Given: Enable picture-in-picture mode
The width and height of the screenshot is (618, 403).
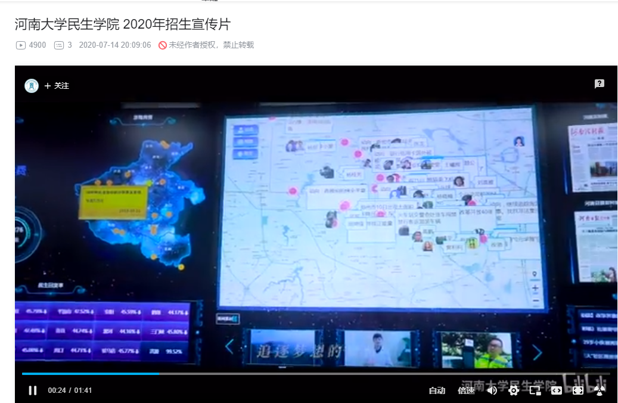Looking at the screenshot, I should pyautogui.click(x=535, y=390).
